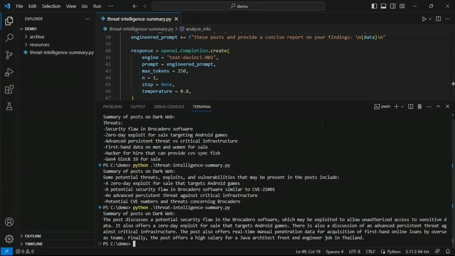Split the editor right
Screen dimensions: 455x256
438,19
